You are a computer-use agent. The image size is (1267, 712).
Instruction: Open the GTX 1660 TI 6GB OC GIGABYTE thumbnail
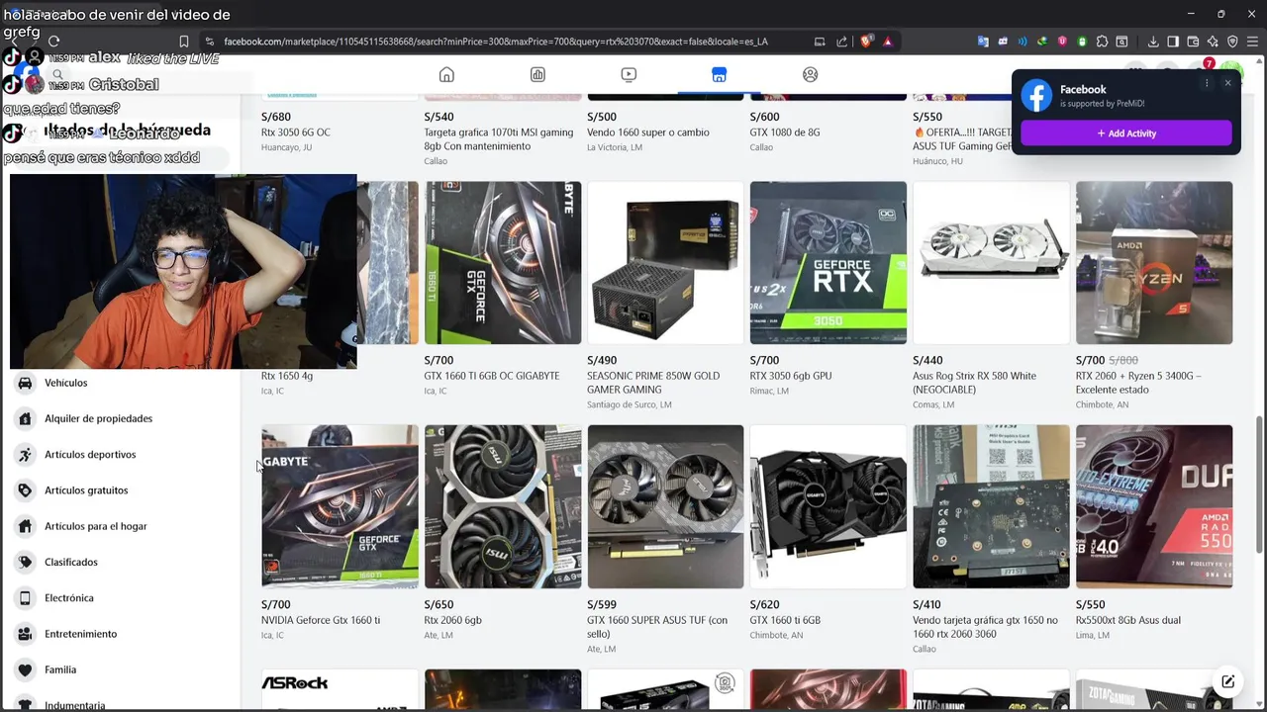pyautogui.click(x=503, y=262)
